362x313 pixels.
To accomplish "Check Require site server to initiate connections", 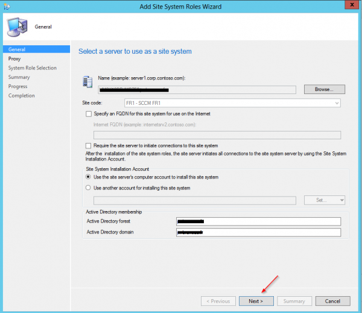I will point(88,146).
